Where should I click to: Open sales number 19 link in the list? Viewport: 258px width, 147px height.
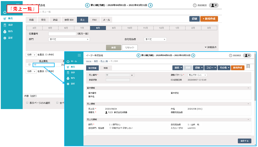[x=35, y=65]
